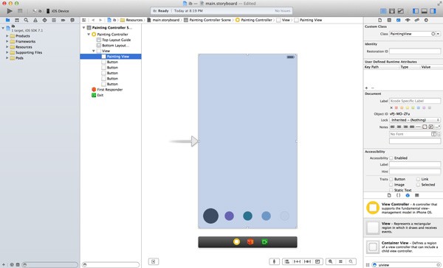This screenshot has width=443, height=268.
Task: Run the project with the Play button
Action: (x=10, y=11)
